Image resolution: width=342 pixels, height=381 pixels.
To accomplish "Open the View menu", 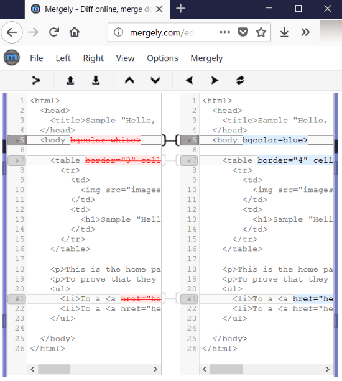I will pyautogui.click(x=125, y=58).
